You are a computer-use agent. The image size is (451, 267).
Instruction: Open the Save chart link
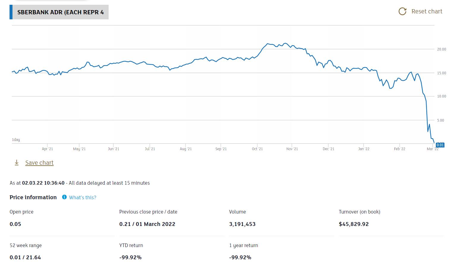tap(39, 163)
